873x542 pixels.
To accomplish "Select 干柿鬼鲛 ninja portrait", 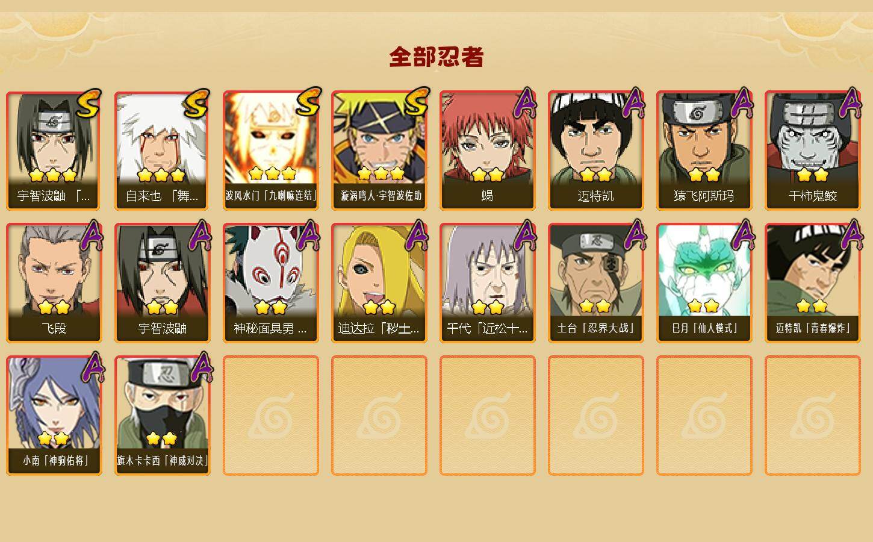I will 813,151.
